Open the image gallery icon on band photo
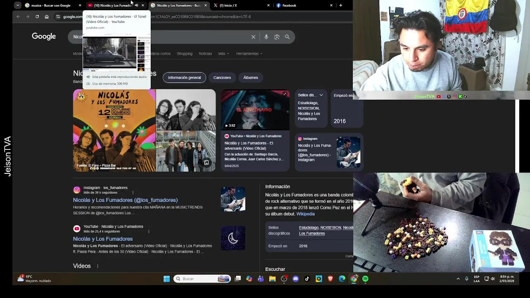 pyautogui.click(x=206, y=163)
